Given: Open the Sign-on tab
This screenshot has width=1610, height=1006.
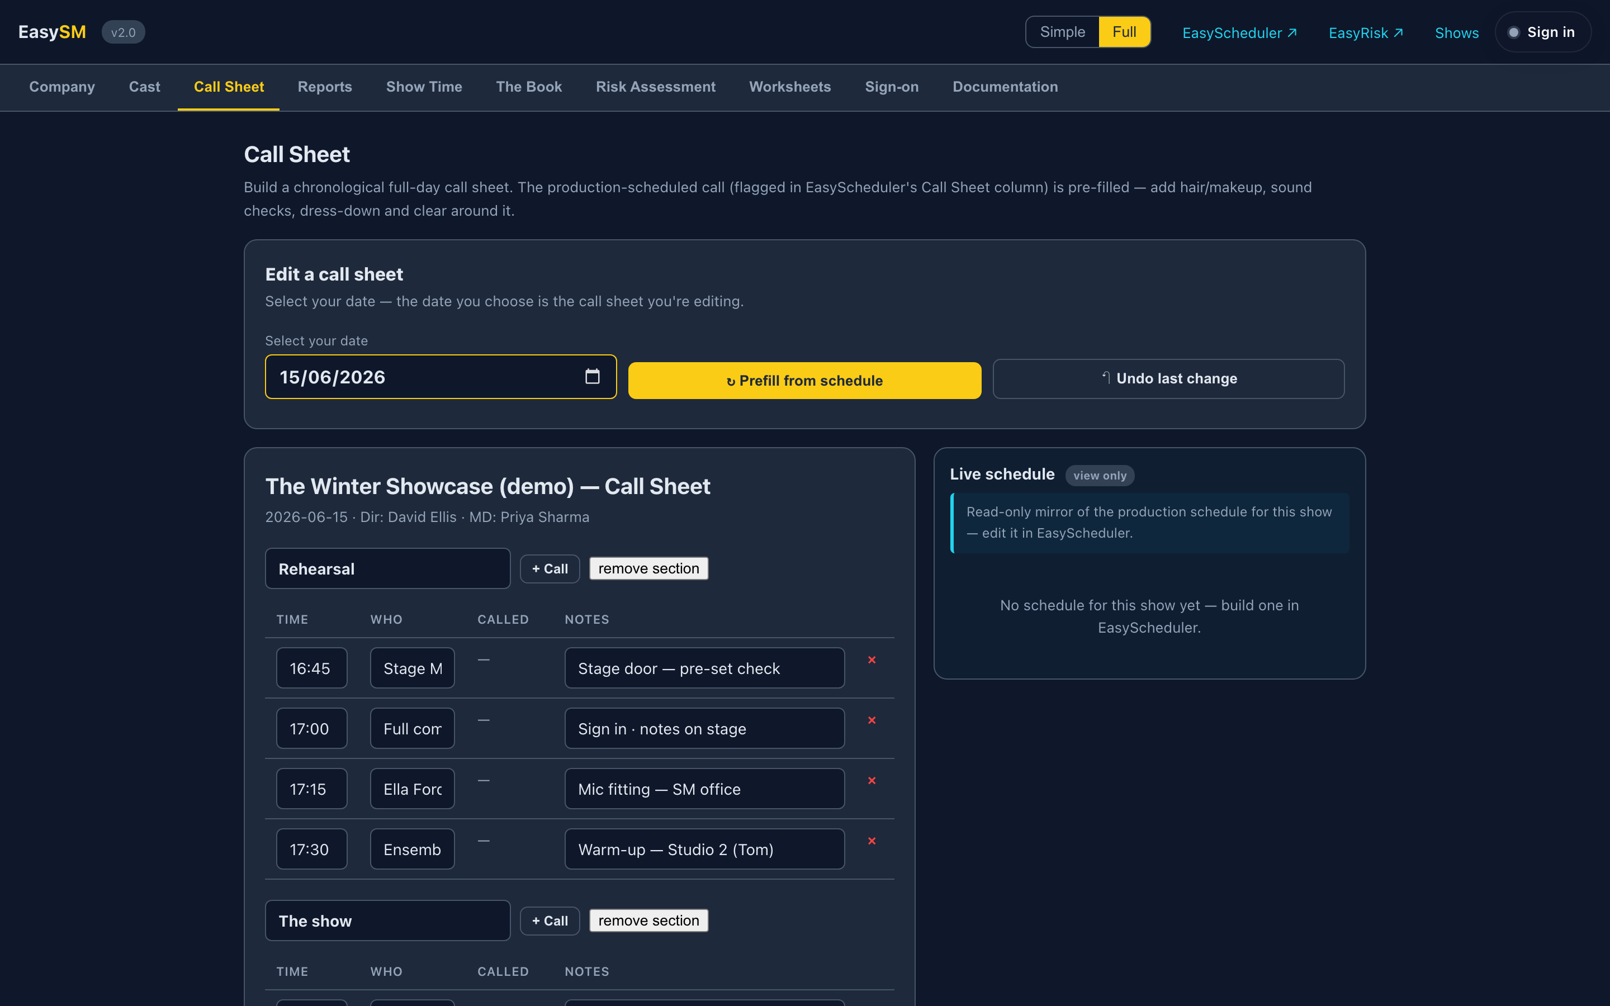Looking at the screenshot, I should coord(892,87).
